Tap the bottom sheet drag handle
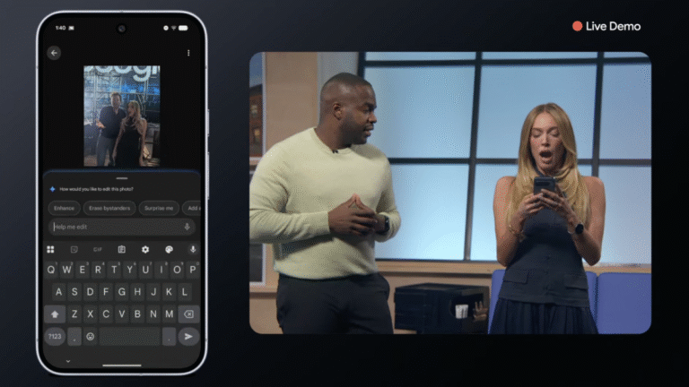 122,178
